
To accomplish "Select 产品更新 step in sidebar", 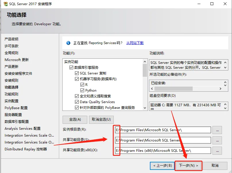I will click(x=11, y=66).
